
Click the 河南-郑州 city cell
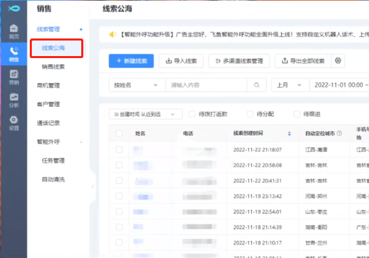point(316,197)
